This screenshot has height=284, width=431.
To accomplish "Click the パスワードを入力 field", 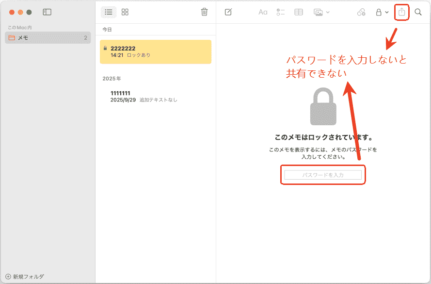I will click(x=323, y=175).
